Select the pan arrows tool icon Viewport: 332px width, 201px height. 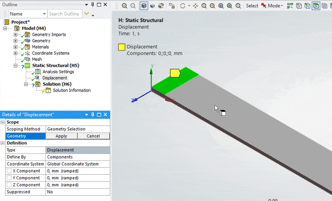click(196, 6)
